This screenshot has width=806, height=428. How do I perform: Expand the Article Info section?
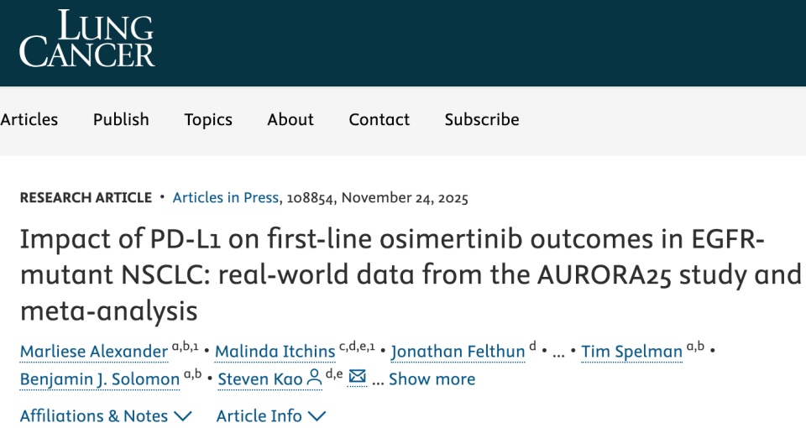(x=270, y=415)
